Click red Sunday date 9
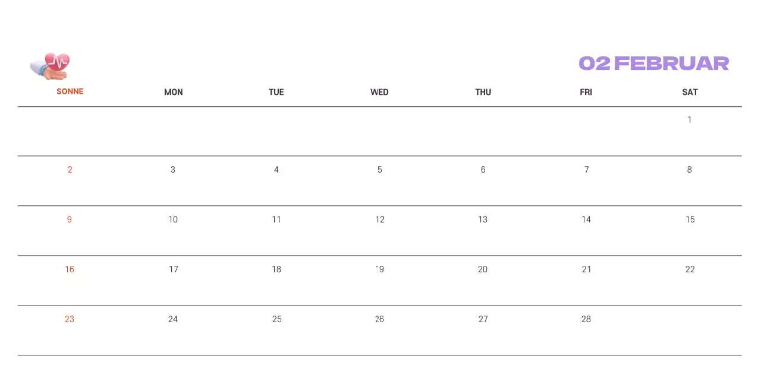The width and height of the screenshot is (761, 372). click(x=70, y=220)
